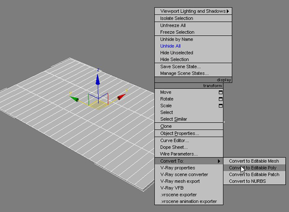289x212 pixels.
Task: Open the Scale transform settings box icon
Action: click(x=221, y=106)
